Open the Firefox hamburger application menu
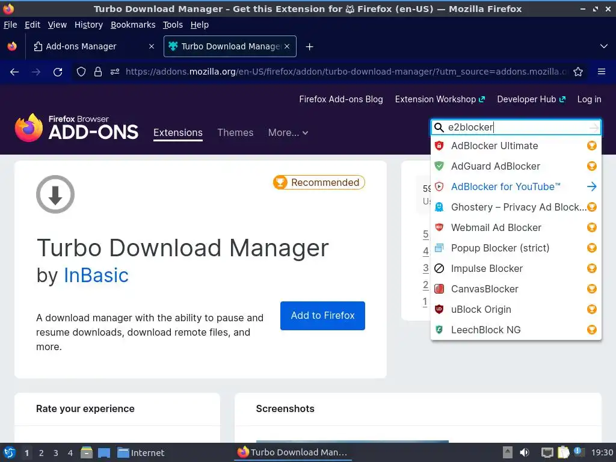616x462 pixels. pyautogui.click(x=602, y=72)
